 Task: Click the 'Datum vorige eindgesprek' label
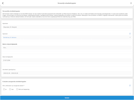click(x=10, y=44)
